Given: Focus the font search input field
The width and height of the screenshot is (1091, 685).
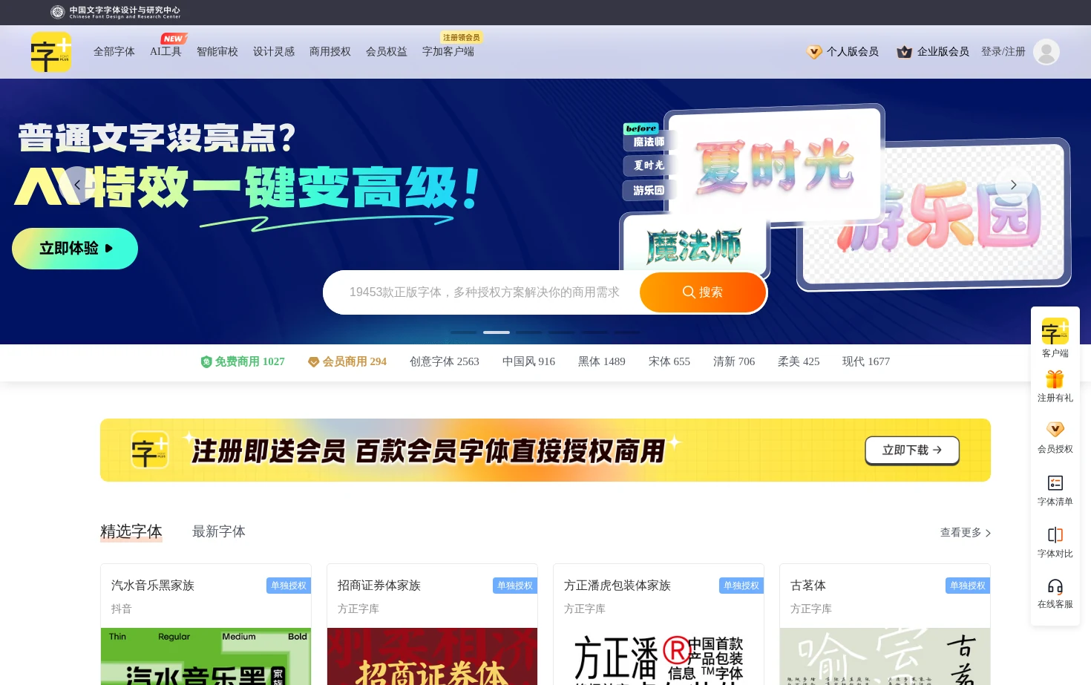Looking at the screenshot, I should (484, 292).
